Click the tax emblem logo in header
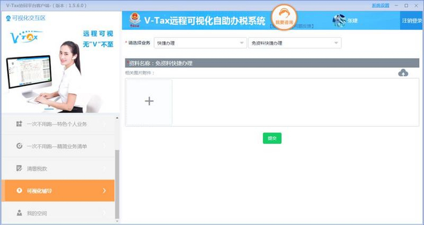Viewport: 424px width, 225px height. (134, 20)
